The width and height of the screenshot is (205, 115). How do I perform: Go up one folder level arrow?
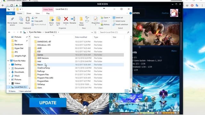click(x=21, y=32)
